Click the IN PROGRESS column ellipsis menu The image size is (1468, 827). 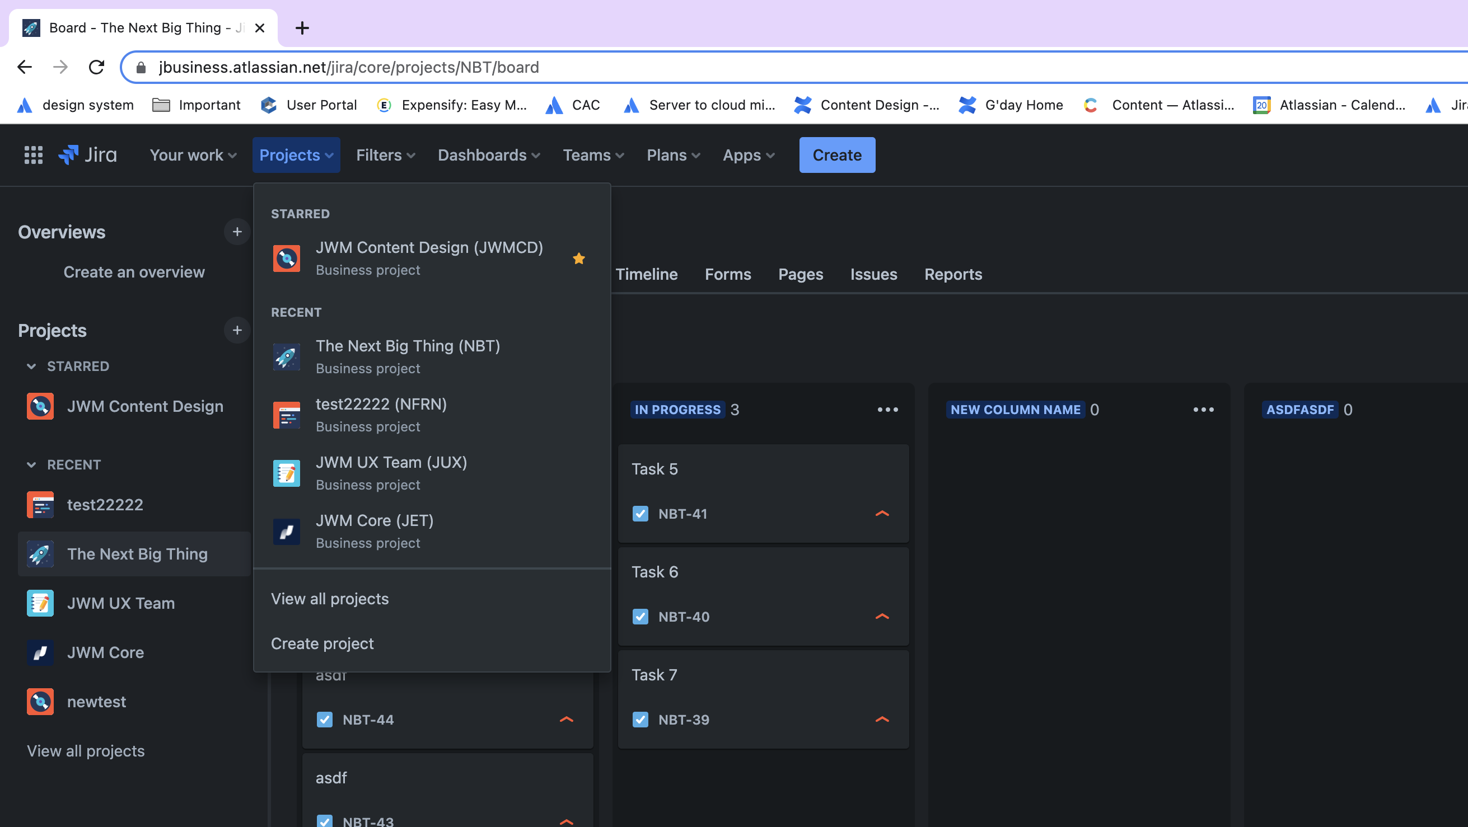coord(885,410)
